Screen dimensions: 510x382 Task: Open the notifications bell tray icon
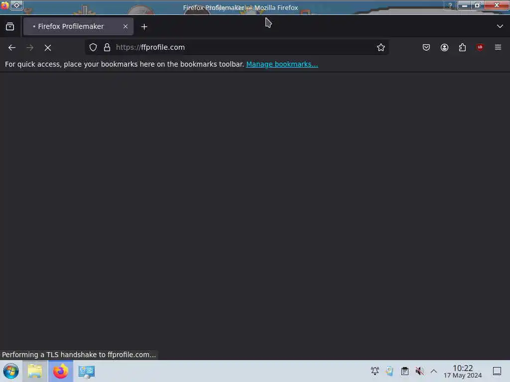click(375, 371)
